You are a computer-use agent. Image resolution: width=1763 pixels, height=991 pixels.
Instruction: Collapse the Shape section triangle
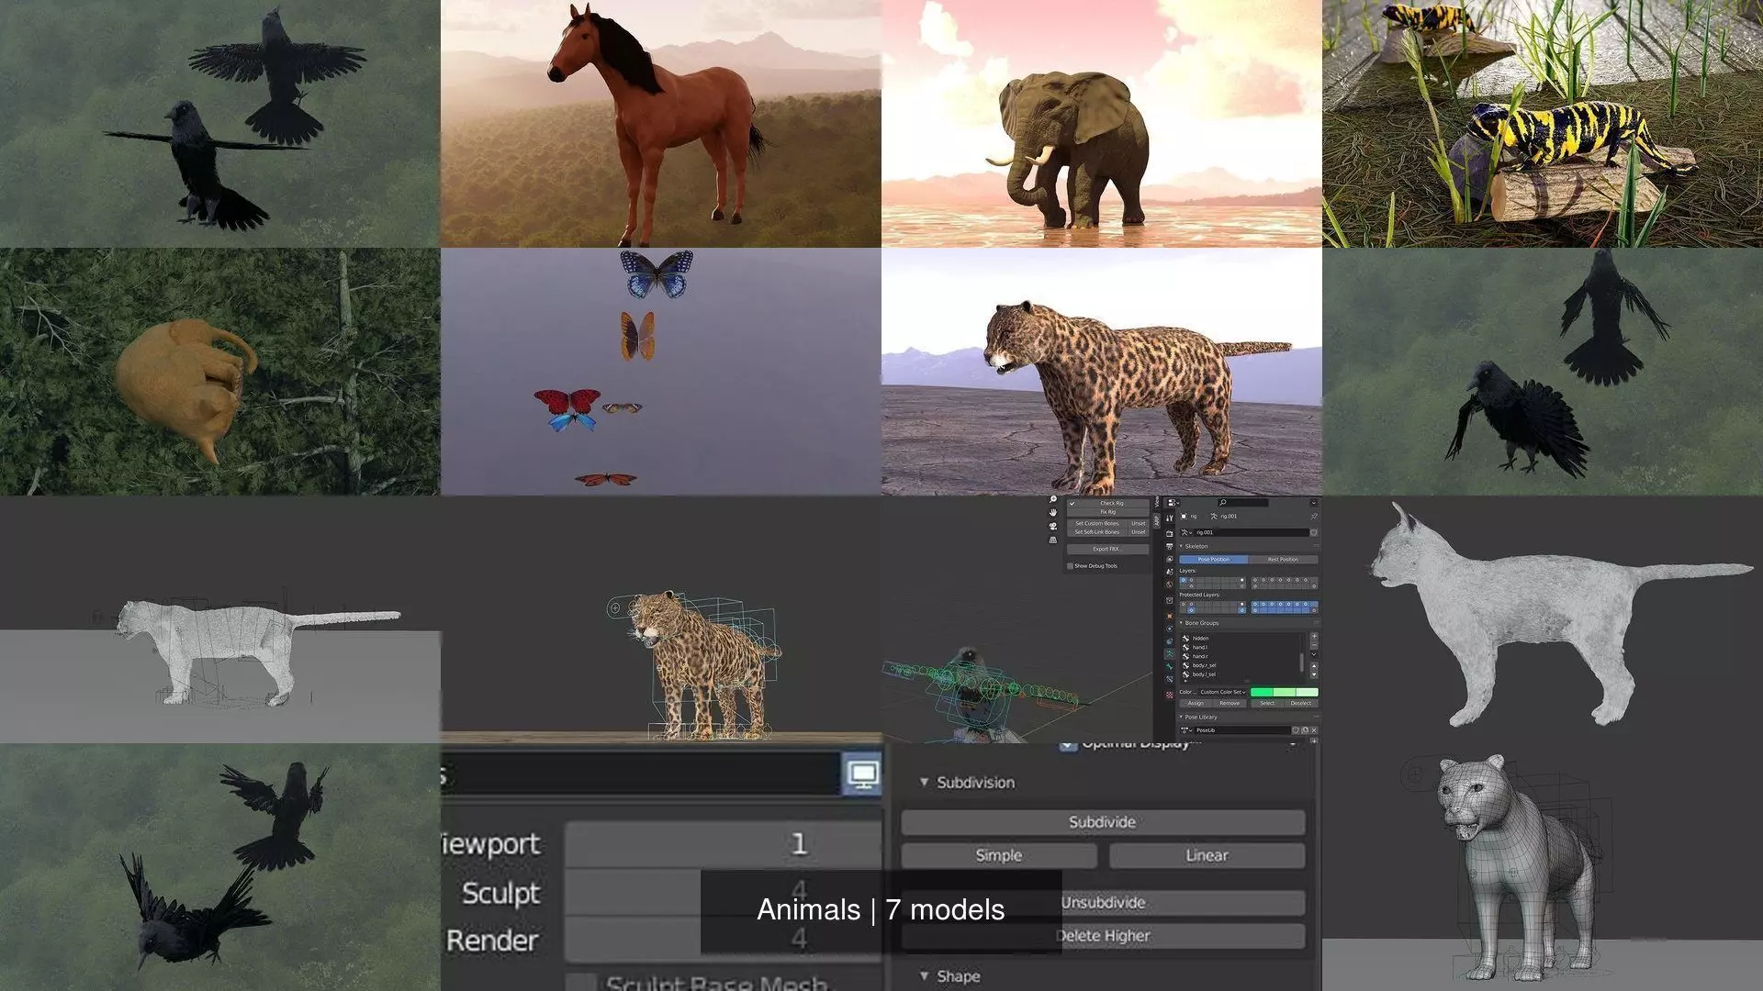(x=924, y=975)
